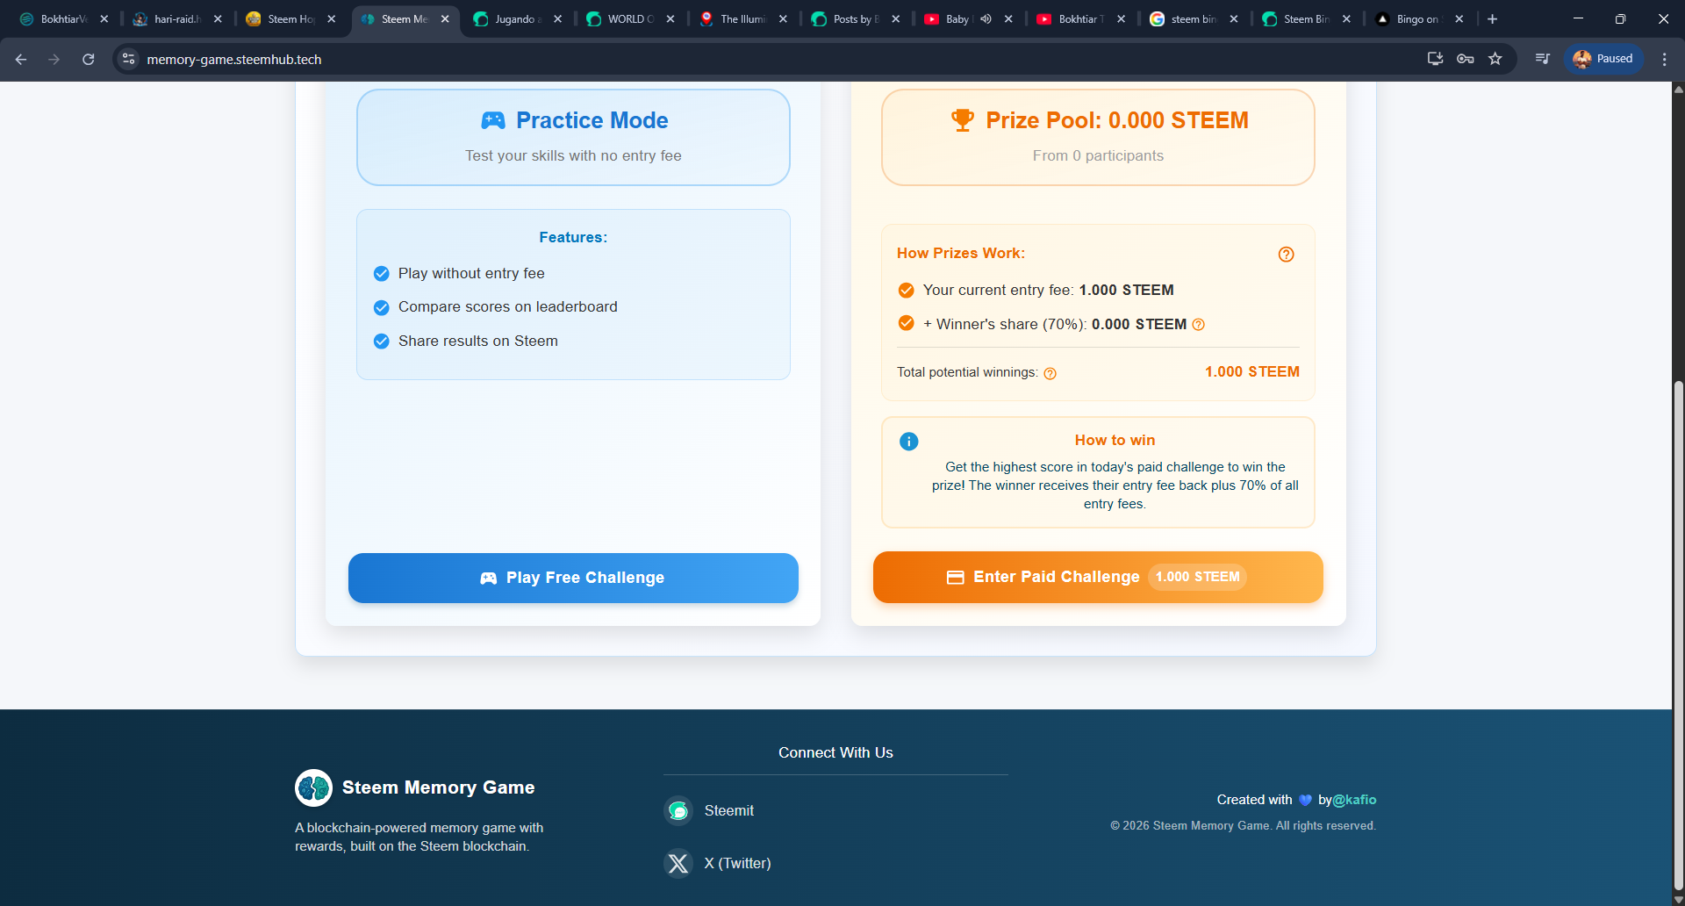Click the page's vertical scrollbar thumb
This screenshot has height=906, width=1685.
coord(1679,636)
